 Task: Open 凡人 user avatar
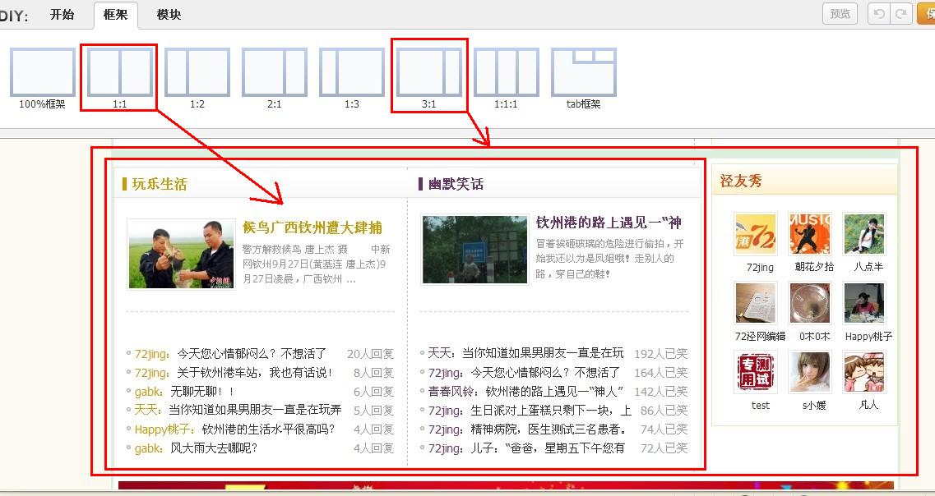pyautogui.click(x=864, y=373)
